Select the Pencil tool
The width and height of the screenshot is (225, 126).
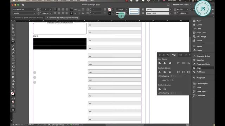pos(13,53)
